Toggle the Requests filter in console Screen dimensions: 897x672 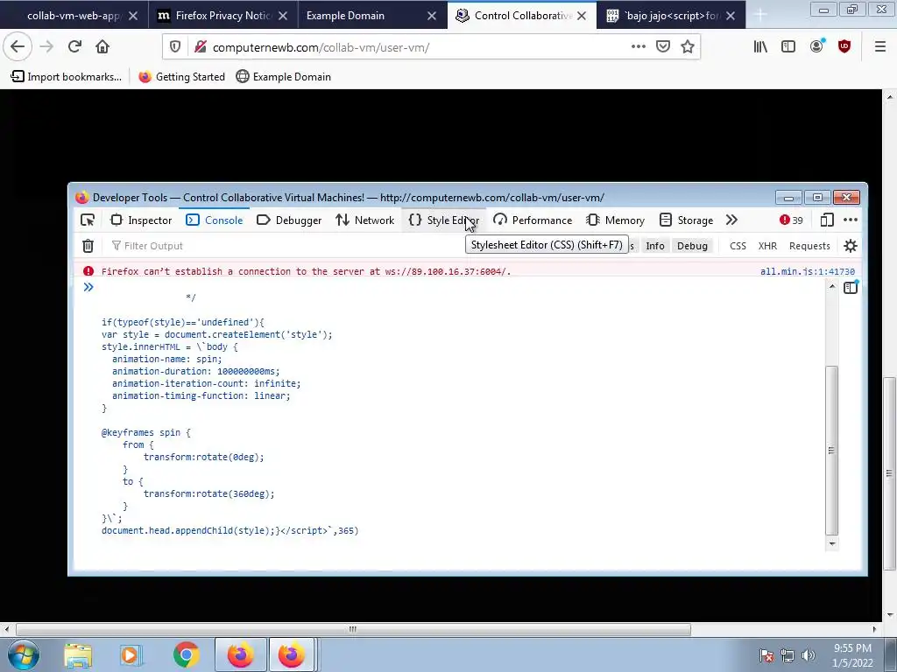click(809, 246)
